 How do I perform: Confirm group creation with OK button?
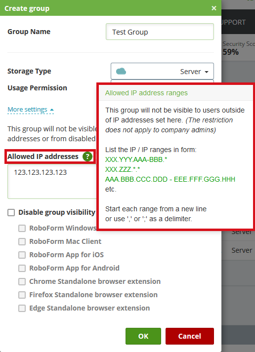tap(143, 336)
